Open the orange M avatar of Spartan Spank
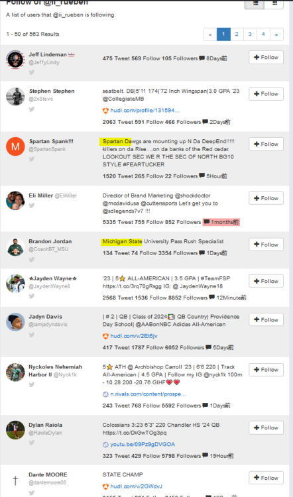This screenshot has height=497, width=293. click(15, 146)
